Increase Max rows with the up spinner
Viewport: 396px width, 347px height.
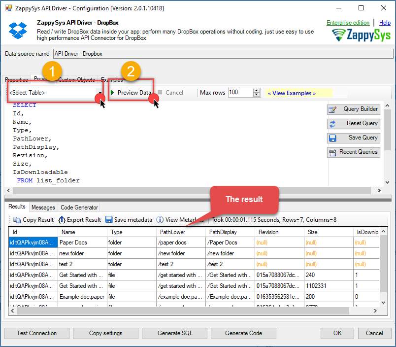[257, 91]
